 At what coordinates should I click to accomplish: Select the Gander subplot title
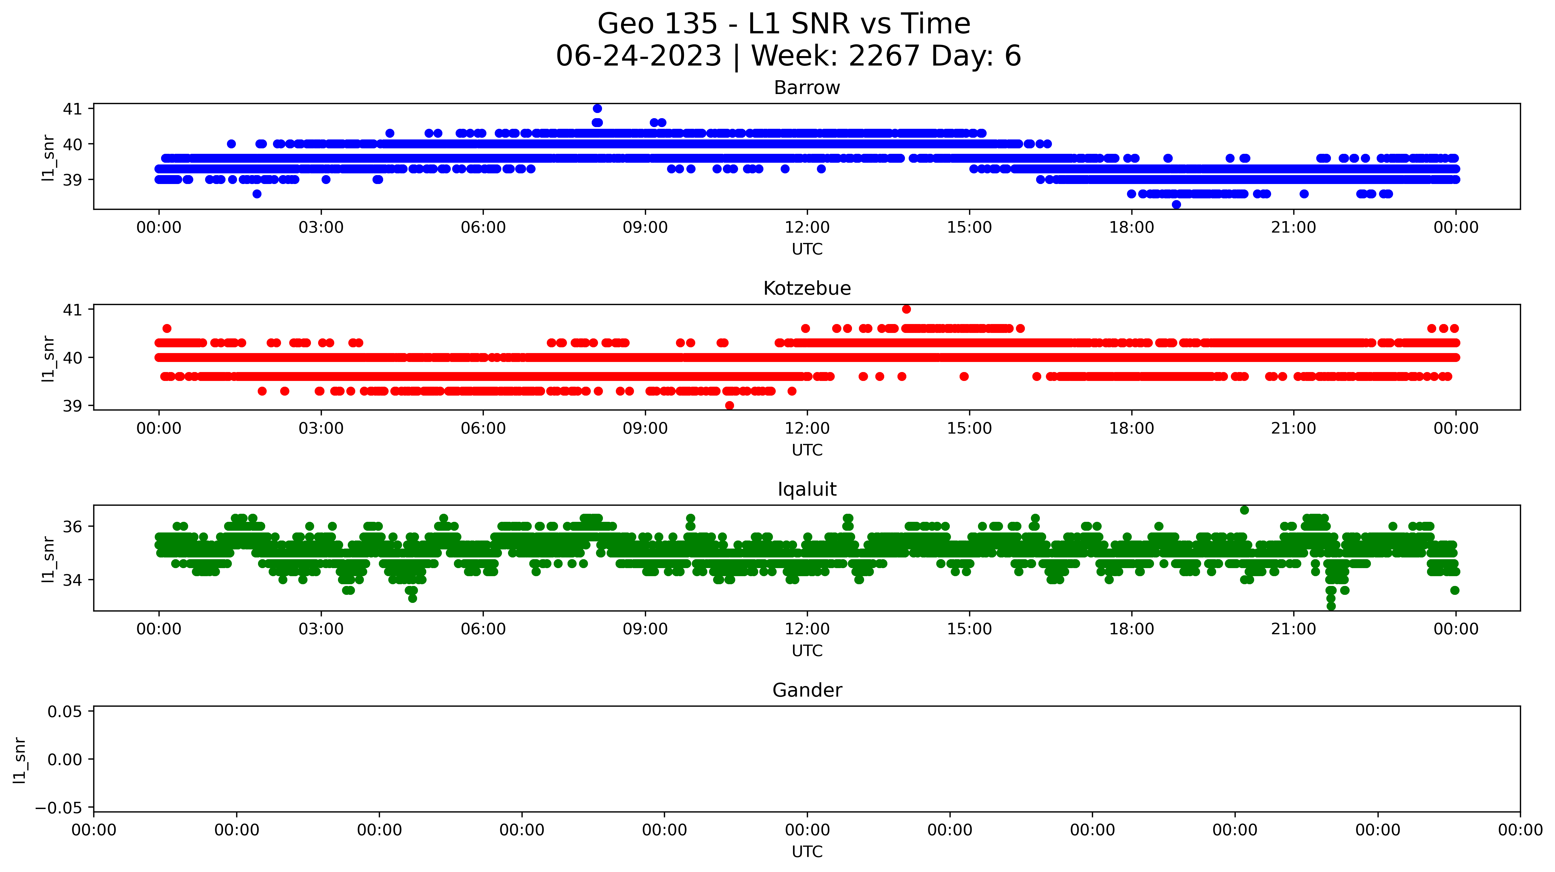pos(807,690)
